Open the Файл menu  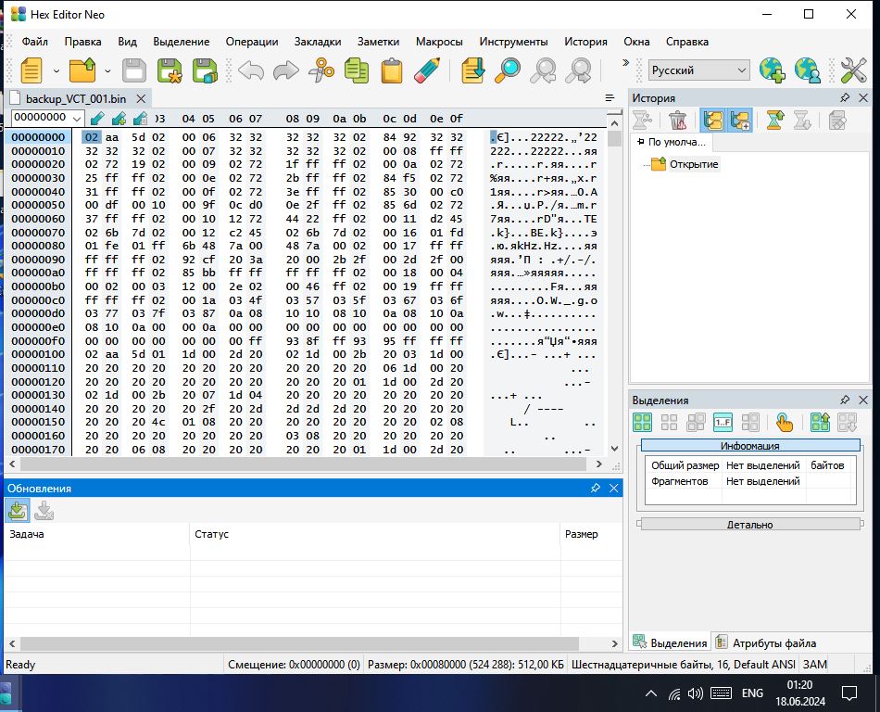35,42
